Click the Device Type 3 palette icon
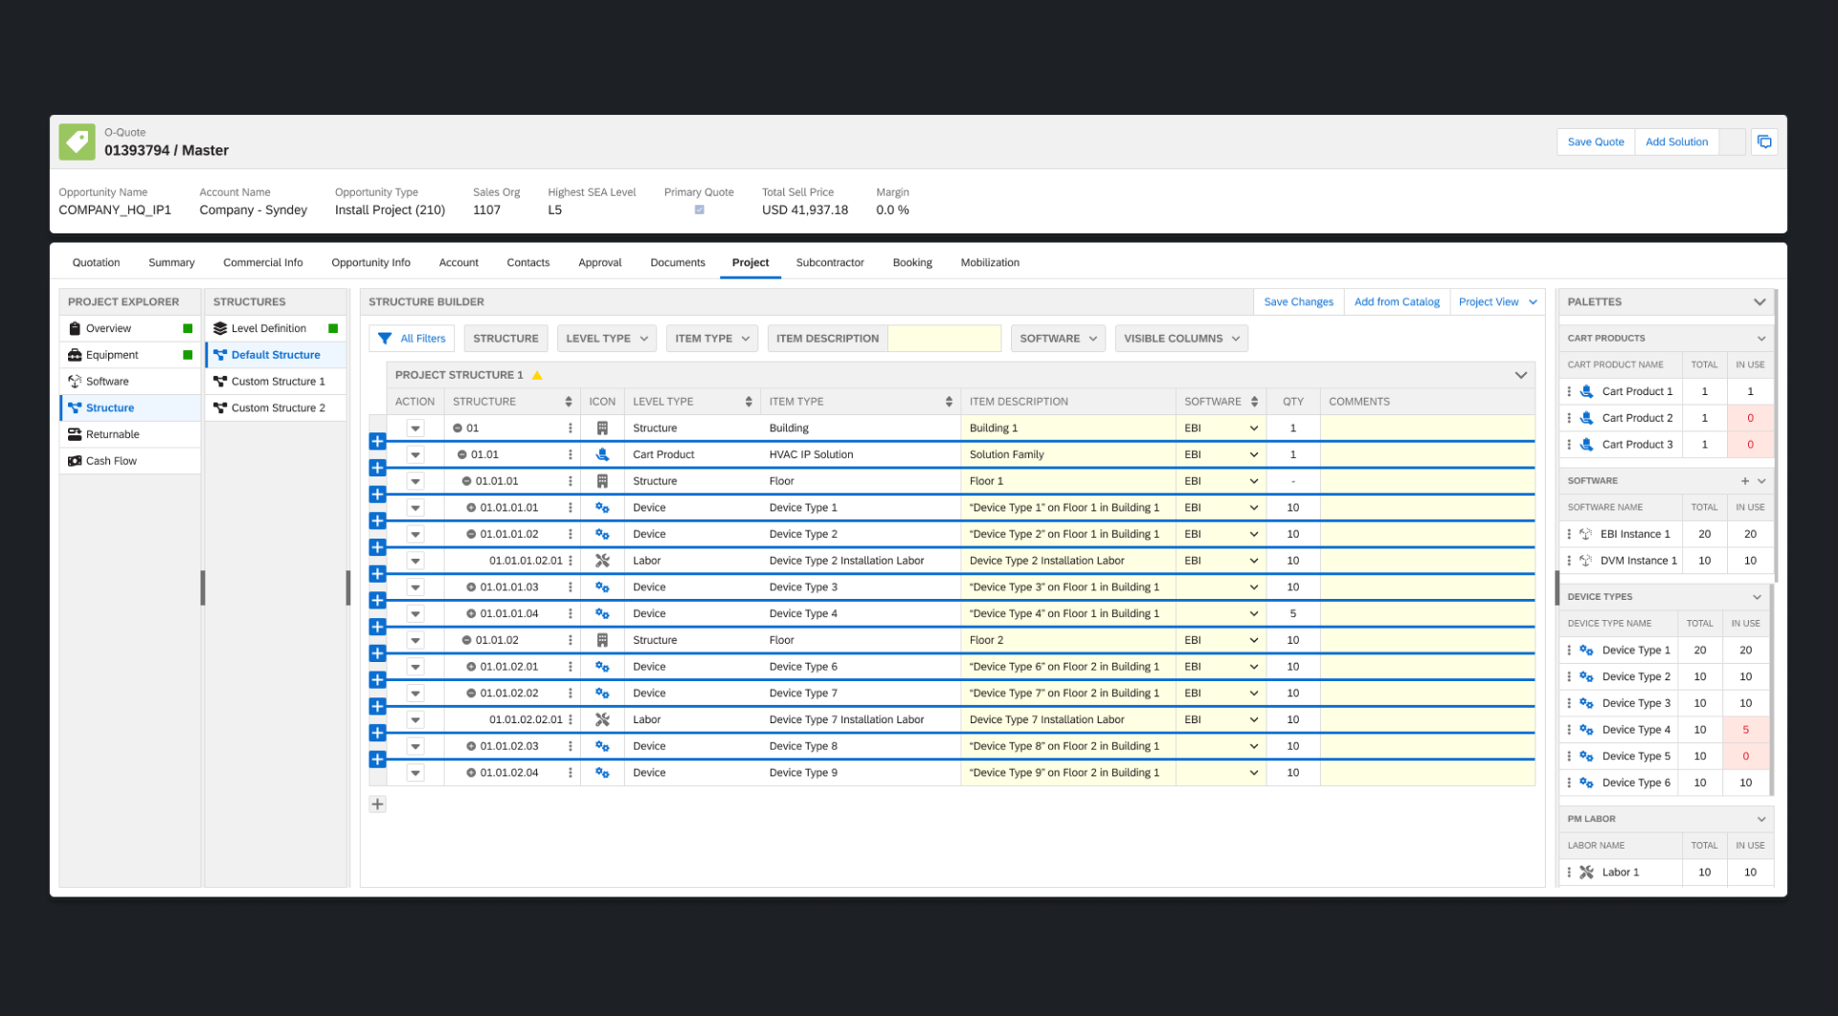This screenshot has width=1838, height=1016. pos(1586,703)
